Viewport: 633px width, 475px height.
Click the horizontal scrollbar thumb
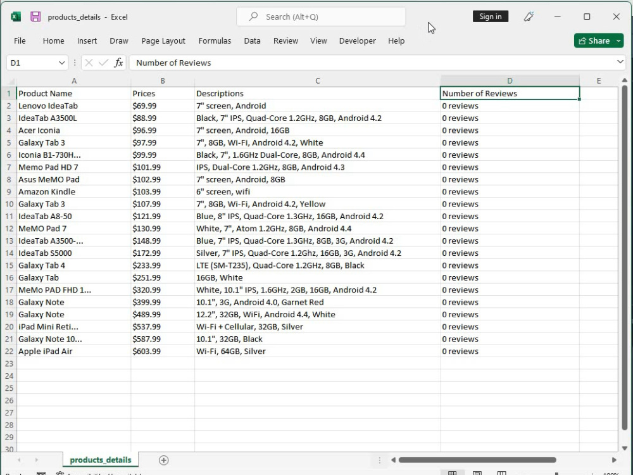pos(477,460)
